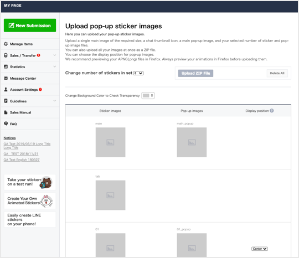299x258 pixels.
Task: Change the background color swatch selector
Action: coord(148,96)
